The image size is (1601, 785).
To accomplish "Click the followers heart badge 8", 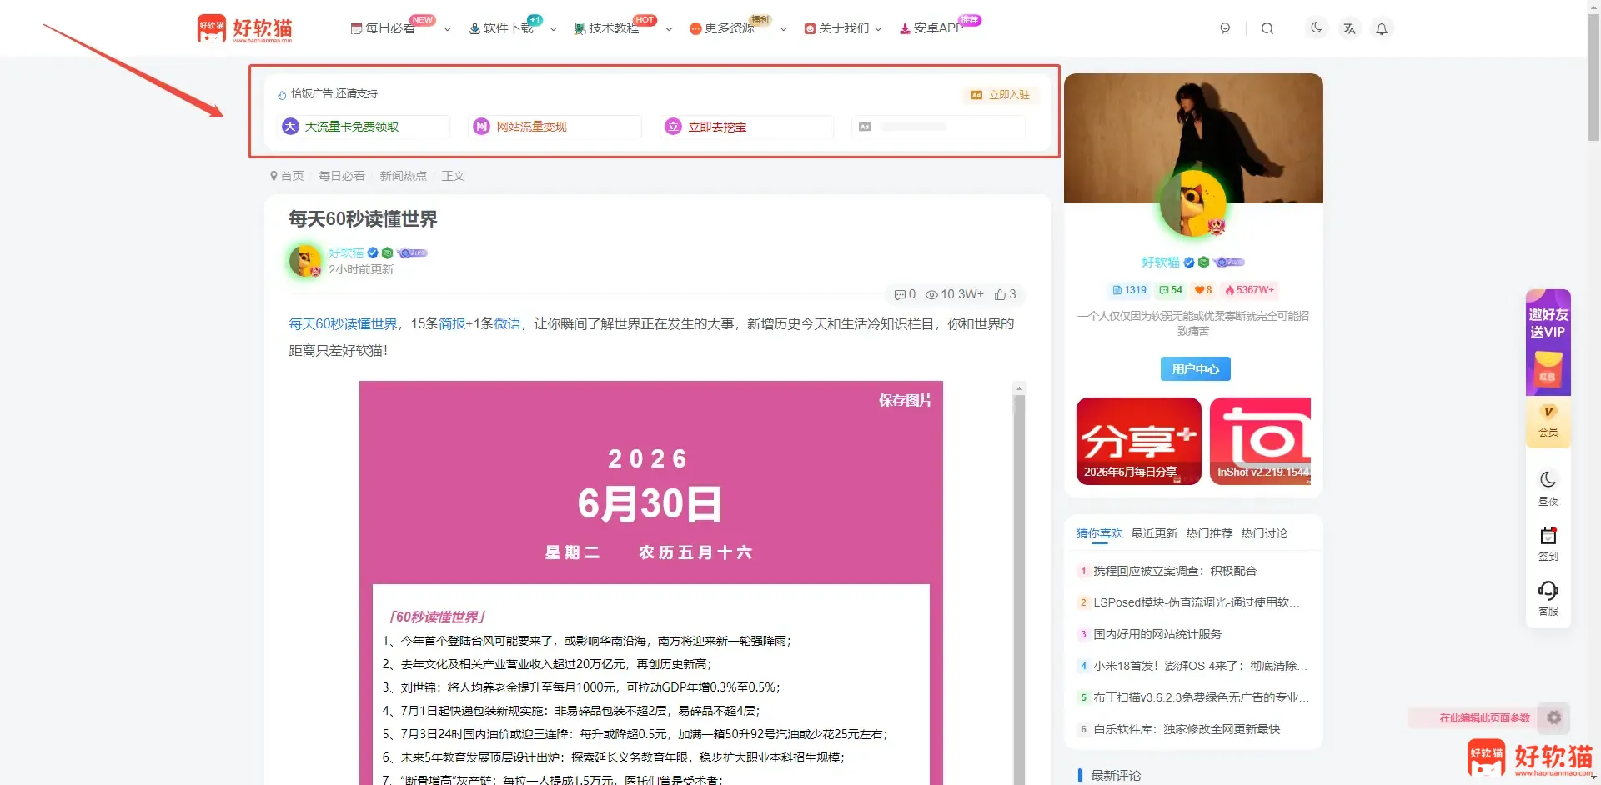I will tap(1203, 290).
